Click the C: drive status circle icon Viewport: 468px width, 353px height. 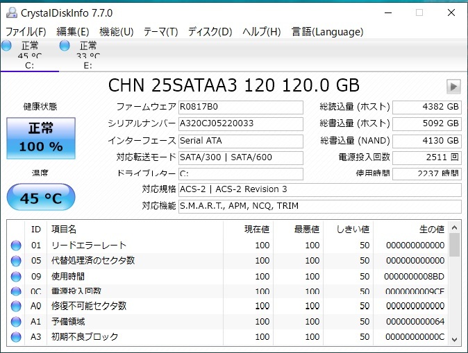click(x=6, y=46)
